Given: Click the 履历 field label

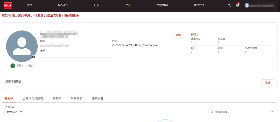Looking at the screenshot, I should 42,51.
